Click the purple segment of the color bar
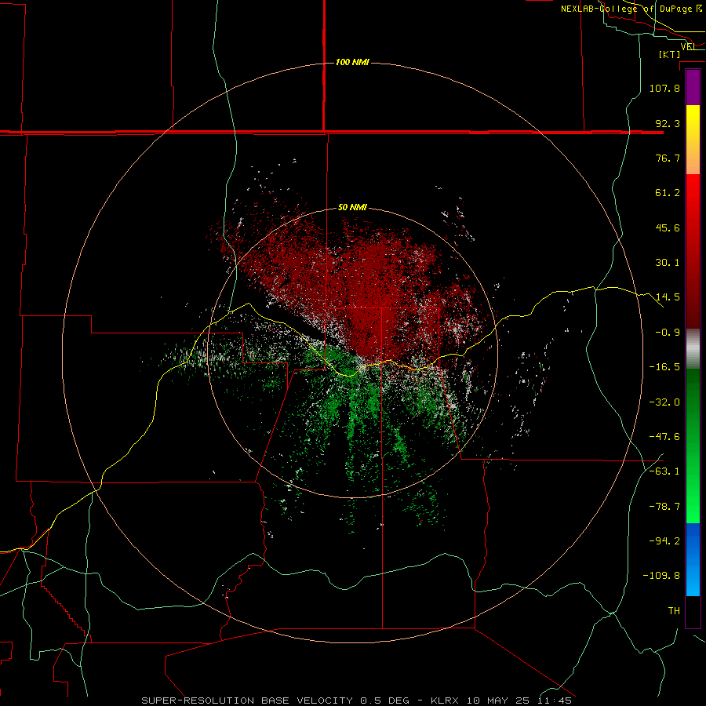 [693, 88]
